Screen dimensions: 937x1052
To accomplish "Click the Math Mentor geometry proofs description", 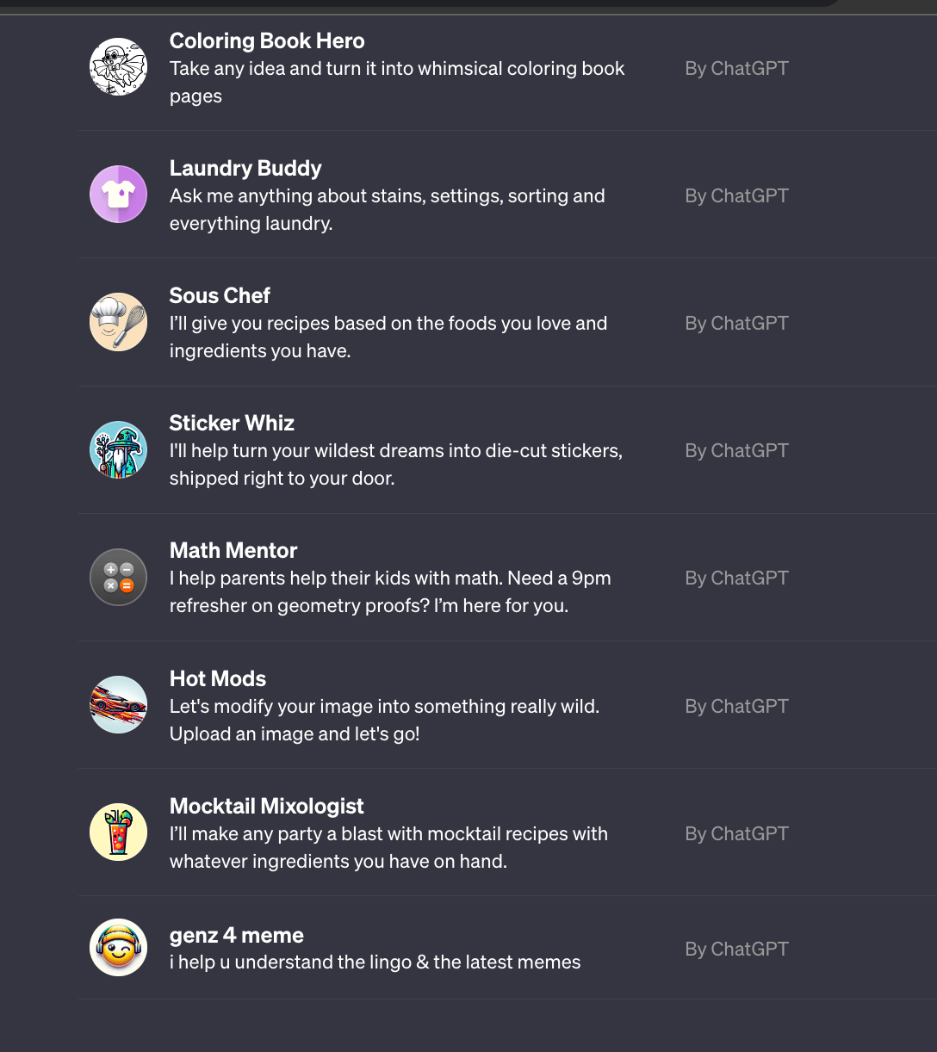I will [390, 591].
